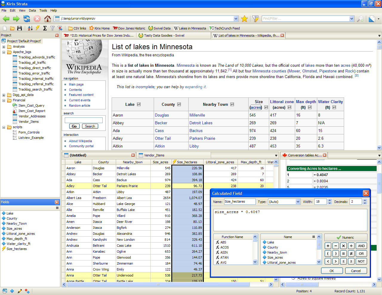This screenshot has height=295, width=382.
Task: Click the A-Z sort toolbar icon
Action: click(30, 28)
